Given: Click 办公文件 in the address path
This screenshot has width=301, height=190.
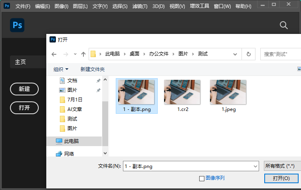Looking at the screenshot, I should [x=159, y=54].
